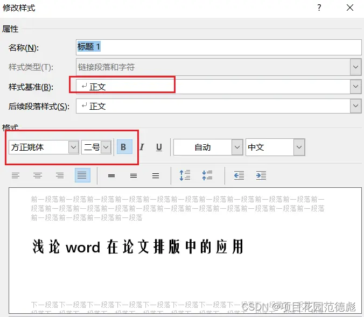364x317 pixels.
Task: Align paragraph text to the left
Action: [x=16, y=175]
